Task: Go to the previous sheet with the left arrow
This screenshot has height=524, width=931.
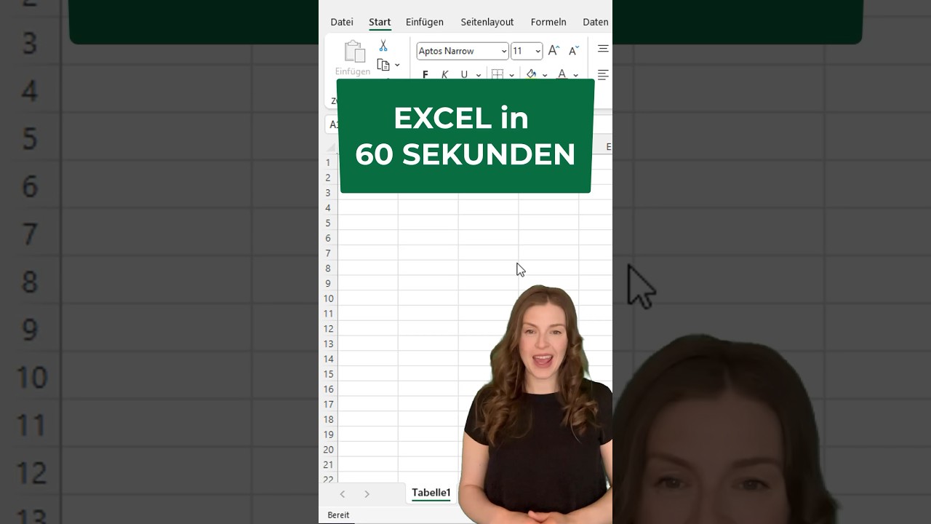Action: [x=343, y=494]
